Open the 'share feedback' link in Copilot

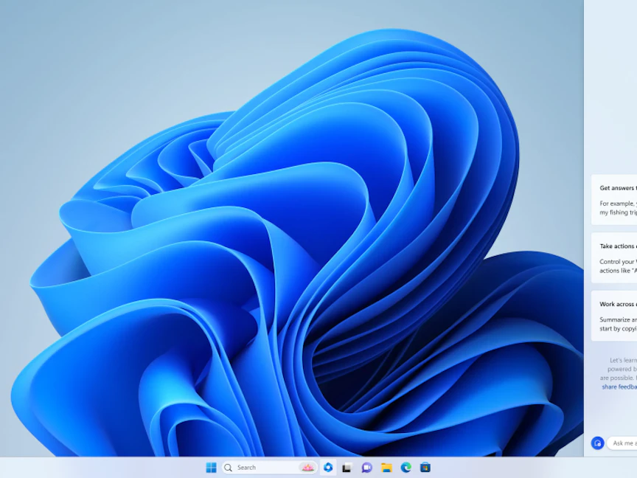pos(619,387)
